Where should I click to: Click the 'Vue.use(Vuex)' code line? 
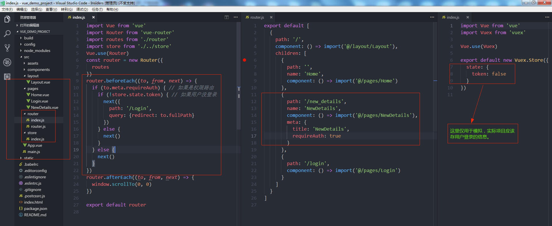click(479, 46)
